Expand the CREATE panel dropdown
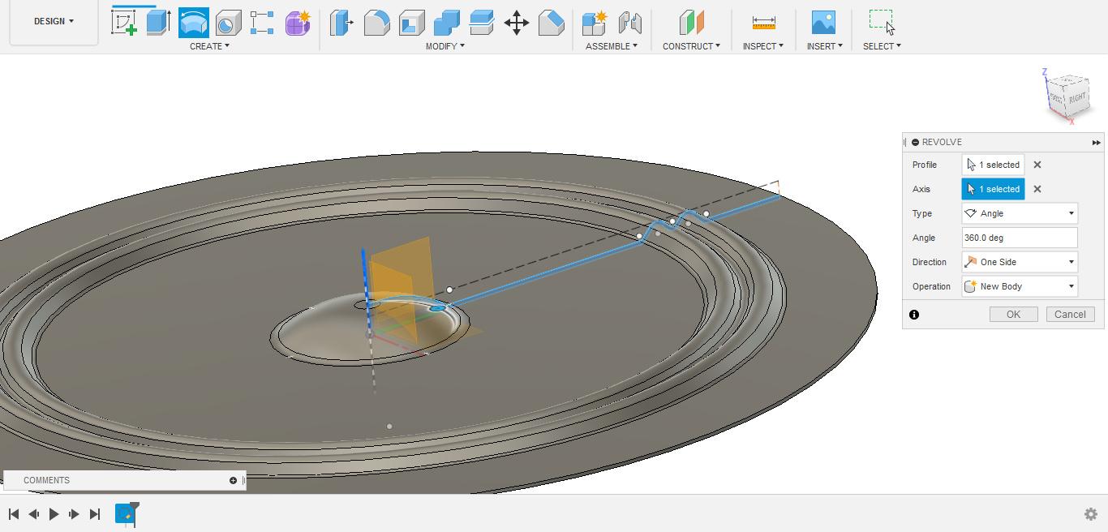This screenshot has height=532, width=1108. 209,46
